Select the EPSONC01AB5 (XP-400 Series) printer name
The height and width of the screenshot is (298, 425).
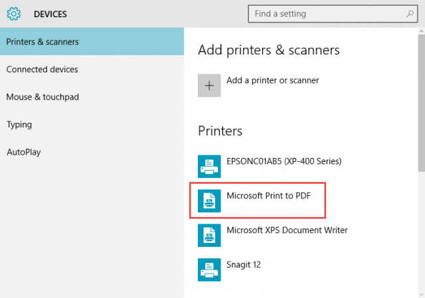point(284,161)
